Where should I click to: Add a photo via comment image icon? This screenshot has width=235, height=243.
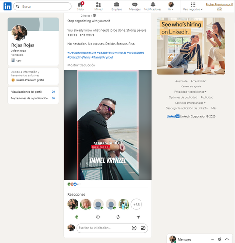[x=143, y=228]
